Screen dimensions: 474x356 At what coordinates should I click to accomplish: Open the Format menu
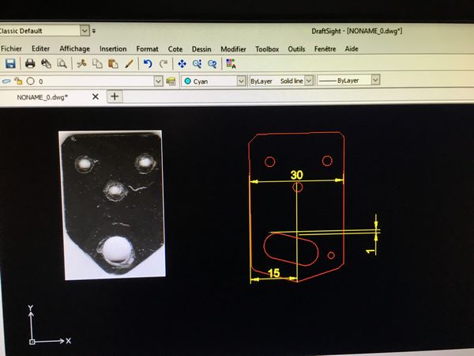pyautogui.click(x=147, y=49)
